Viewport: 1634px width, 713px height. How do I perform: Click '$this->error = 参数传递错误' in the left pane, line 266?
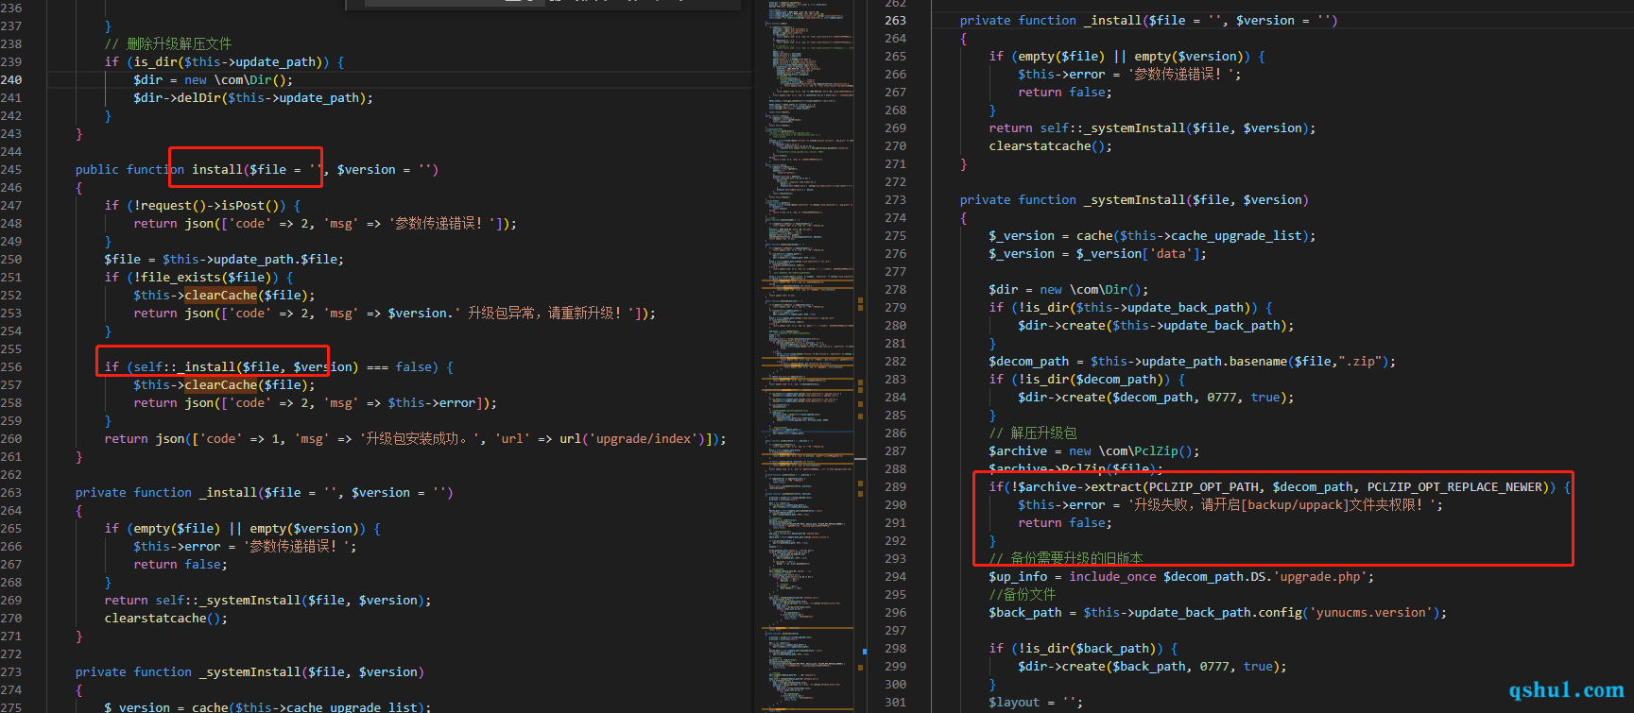[245, 546]
